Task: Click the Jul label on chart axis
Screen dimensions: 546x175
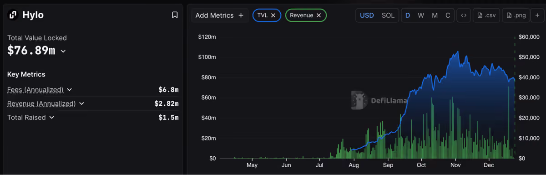Action: click(x=319, y=165)
